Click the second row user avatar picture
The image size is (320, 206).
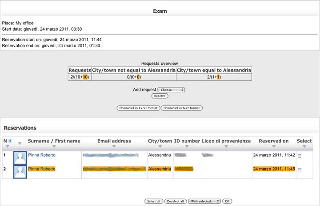(x=20, y=172)
